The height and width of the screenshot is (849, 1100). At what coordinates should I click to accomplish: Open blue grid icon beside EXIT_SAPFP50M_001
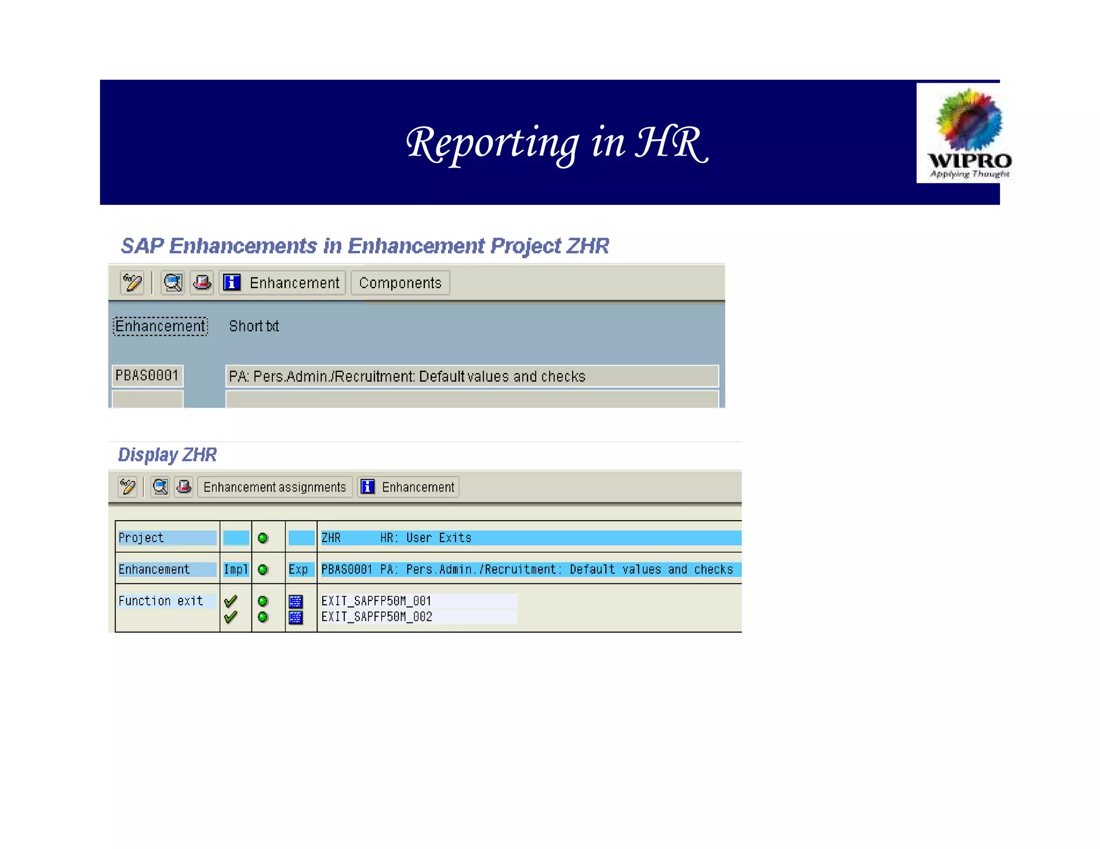pos(296,601)
